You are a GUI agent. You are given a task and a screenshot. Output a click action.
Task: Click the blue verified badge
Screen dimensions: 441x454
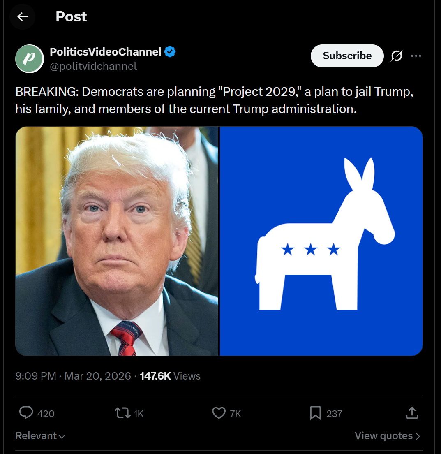coord(170,52)
